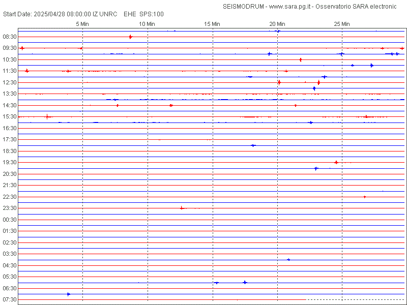Click the 07:30 time label
This screenshot has height=305, width=407.
[x=10, y=299]
